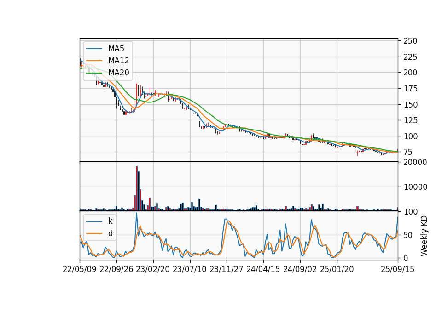
Task: Click the 125 price axis label
Action: pos(410,120)
